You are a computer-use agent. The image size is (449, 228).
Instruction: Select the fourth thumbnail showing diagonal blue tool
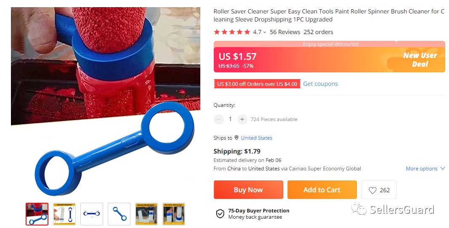tap(119, 214)
